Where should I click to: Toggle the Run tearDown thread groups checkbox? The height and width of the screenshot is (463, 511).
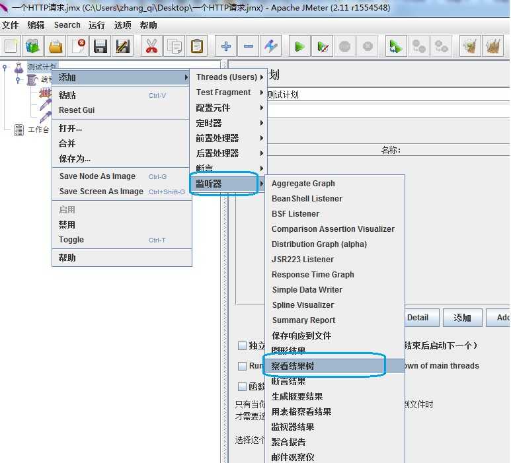click(x=242, y=367)
